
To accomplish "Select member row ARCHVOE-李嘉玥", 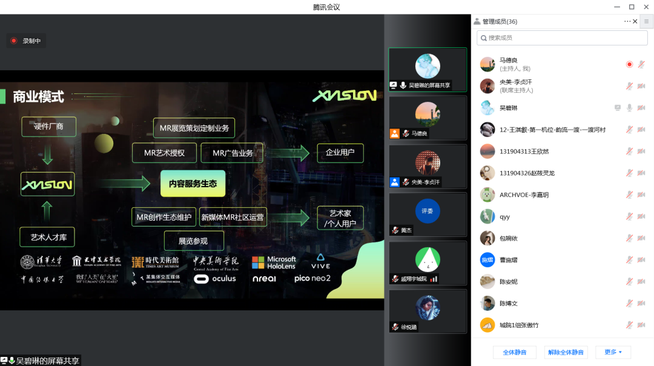I will click(x=562, y=195).
